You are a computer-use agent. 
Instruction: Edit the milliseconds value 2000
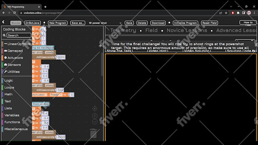click(61, 137)
